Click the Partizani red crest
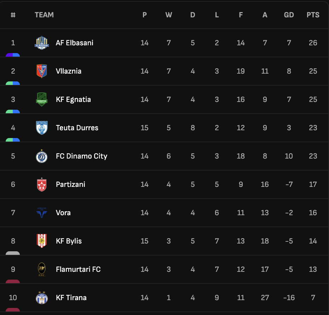 (42, 184)
